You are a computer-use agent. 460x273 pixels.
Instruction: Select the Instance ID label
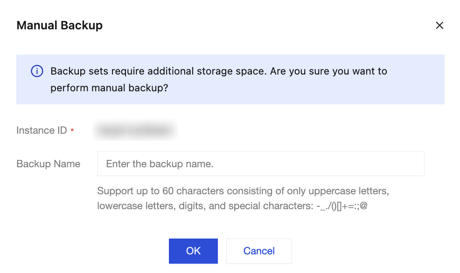(42, 130)
